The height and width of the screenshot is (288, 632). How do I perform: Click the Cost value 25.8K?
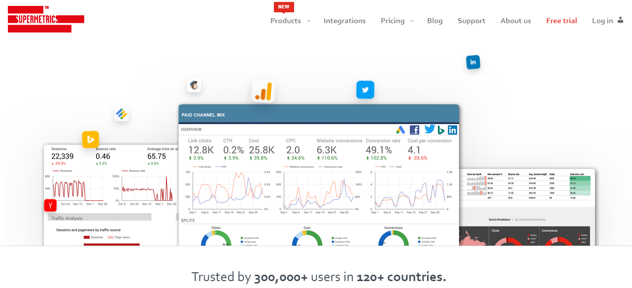(262, 150)
